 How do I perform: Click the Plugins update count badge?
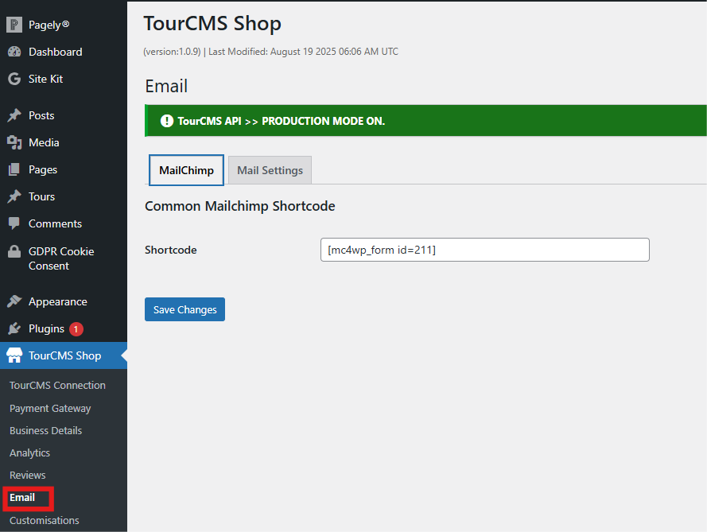coord(76,328)
